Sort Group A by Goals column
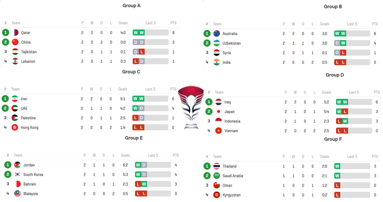Screen dimensions: 383x202 coord(123,23)
